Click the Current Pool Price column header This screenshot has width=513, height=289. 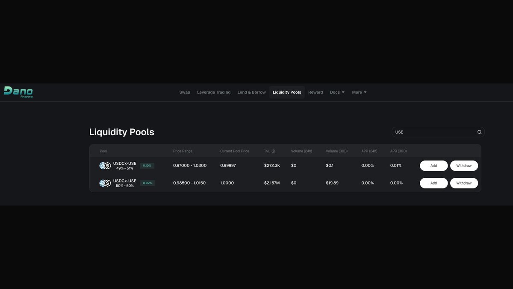[234, 151]
